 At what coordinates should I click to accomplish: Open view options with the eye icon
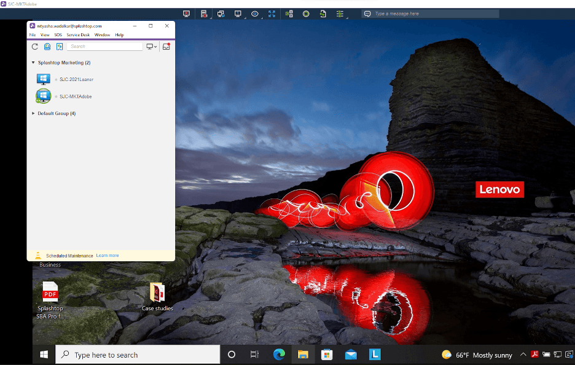(254, 14)
